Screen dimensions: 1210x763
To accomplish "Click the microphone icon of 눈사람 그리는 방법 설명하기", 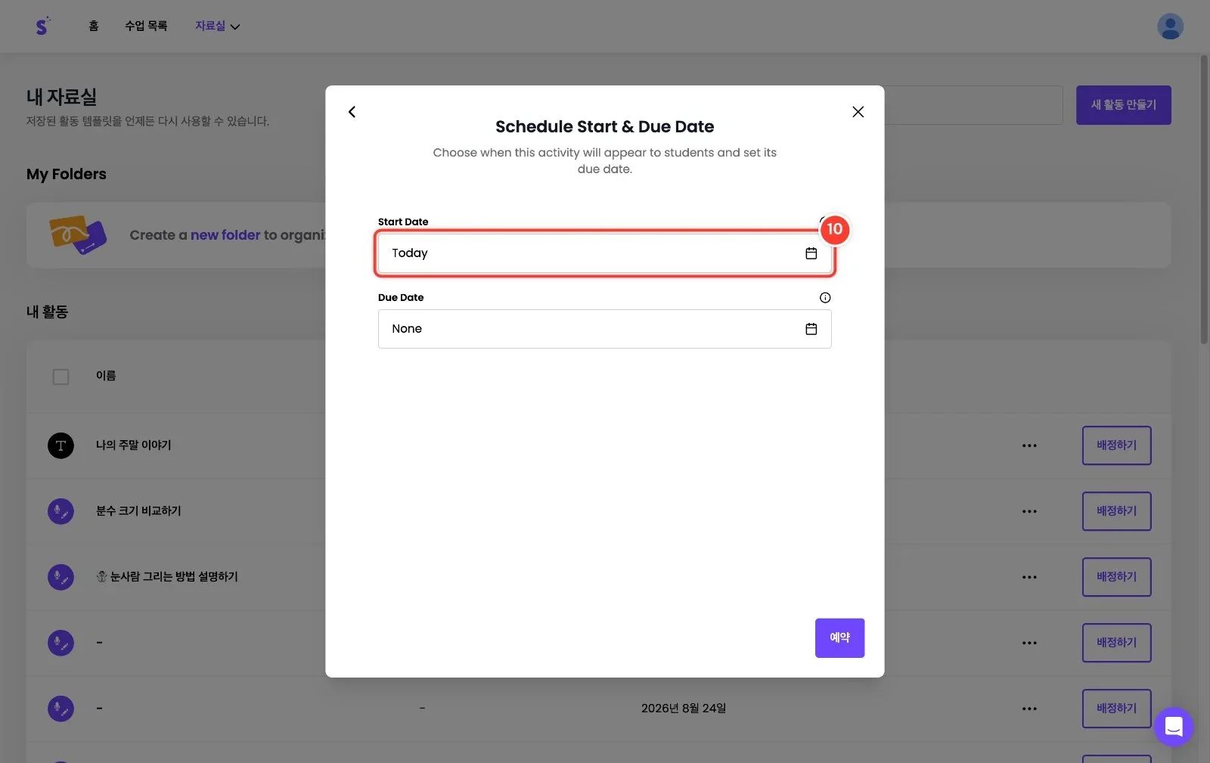I will coord(60,577).
